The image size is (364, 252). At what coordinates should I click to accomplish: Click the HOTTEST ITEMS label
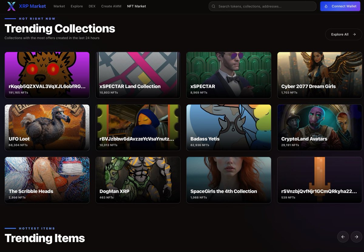[x=37, y=228]
